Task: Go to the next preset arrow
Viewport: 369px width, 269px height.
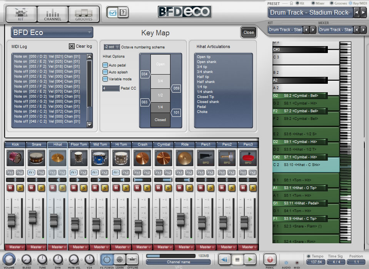Action: click(363, 12)
